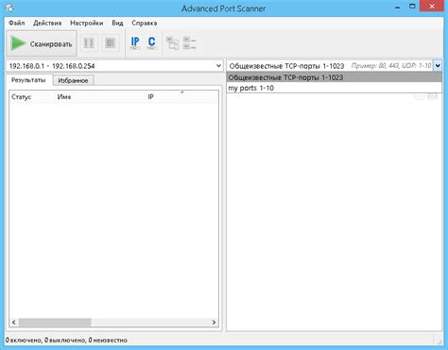Screen dimensions: 448x350
Task: Open the Действия menu
Action: (47, 23)
